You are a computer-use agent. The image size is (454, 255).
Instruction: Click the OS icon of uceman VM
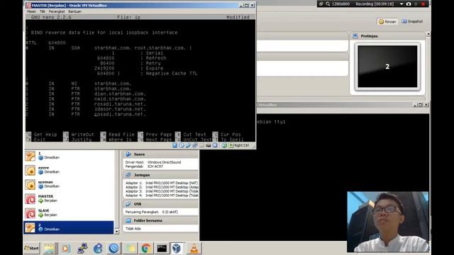(x=30, y=185)
